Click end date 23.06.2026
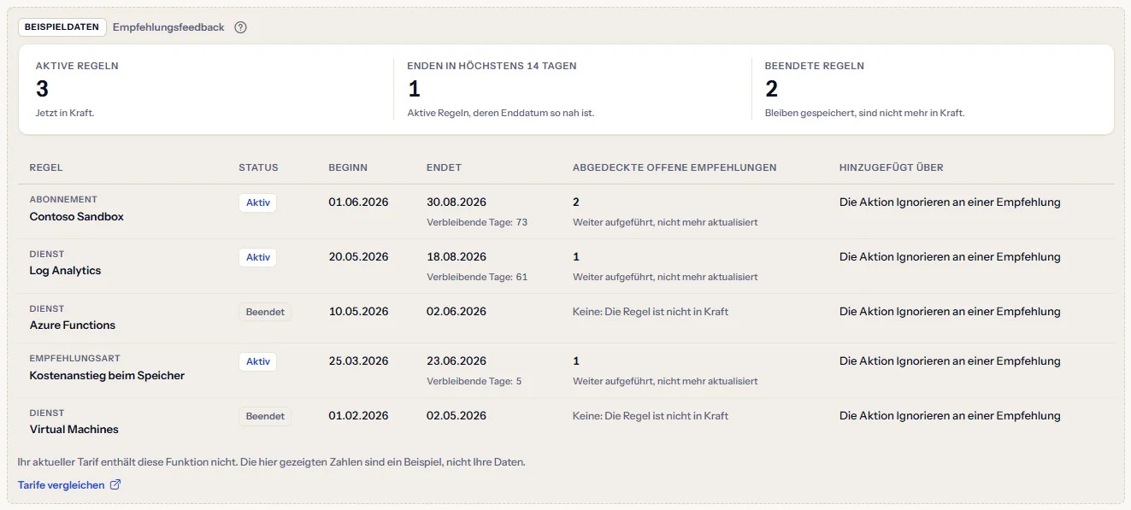1131x510 pixels. click(457, 361)
